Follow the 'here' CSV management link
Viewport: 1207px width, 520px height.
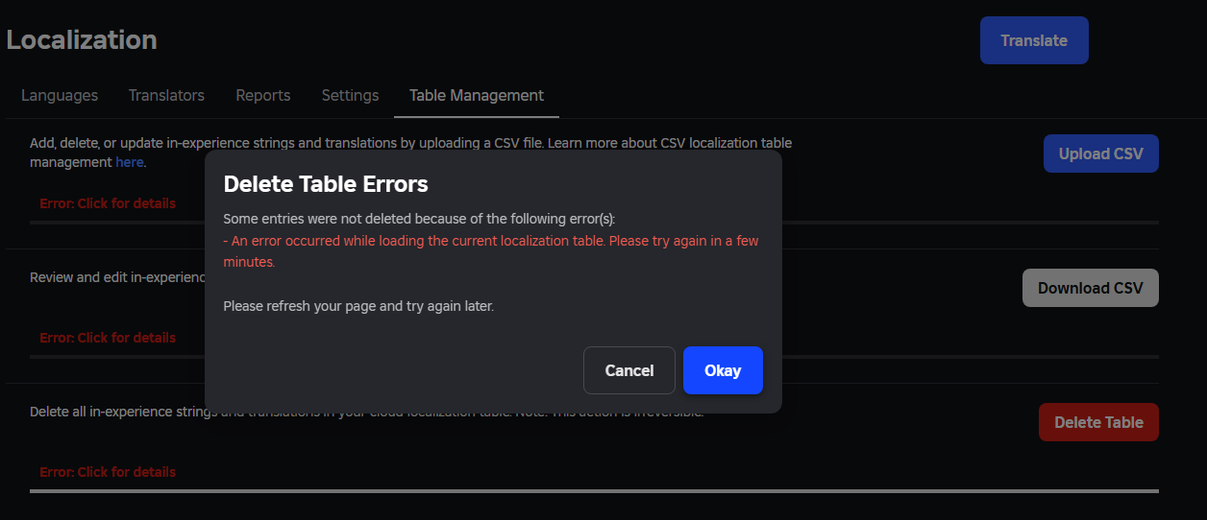click(x=130, y=162)
